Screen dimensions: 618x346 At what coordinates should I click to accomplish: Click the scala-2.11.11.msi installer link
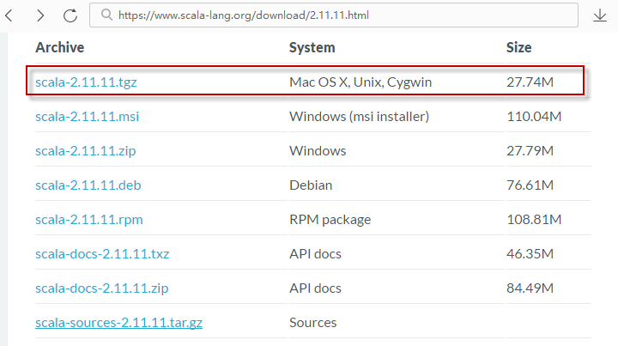click(x=87, y=116)
